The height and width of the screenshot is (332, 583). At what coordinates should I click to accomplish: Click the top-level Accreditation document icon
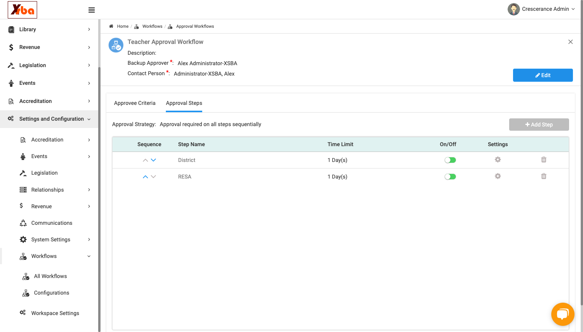point(11,101)
